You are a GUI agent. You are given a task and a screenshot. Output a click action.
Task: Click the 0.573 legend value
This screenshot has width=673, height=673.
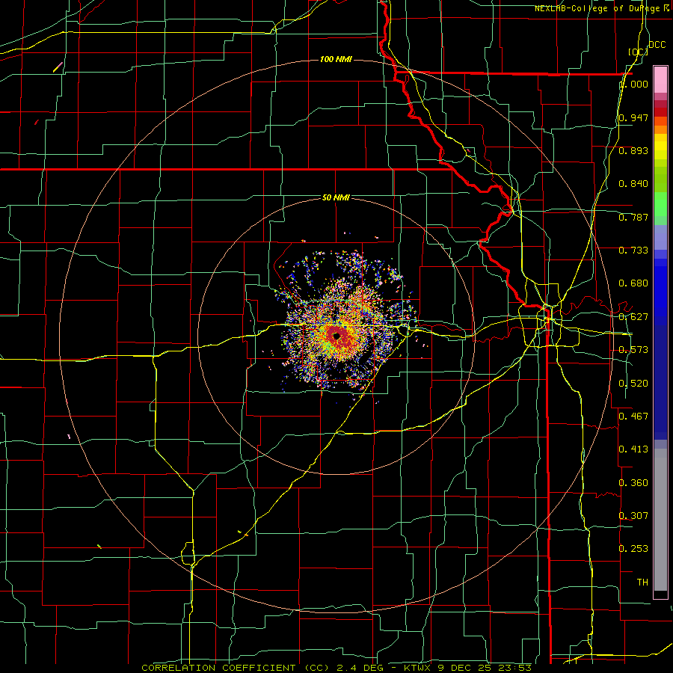[633, 350]
